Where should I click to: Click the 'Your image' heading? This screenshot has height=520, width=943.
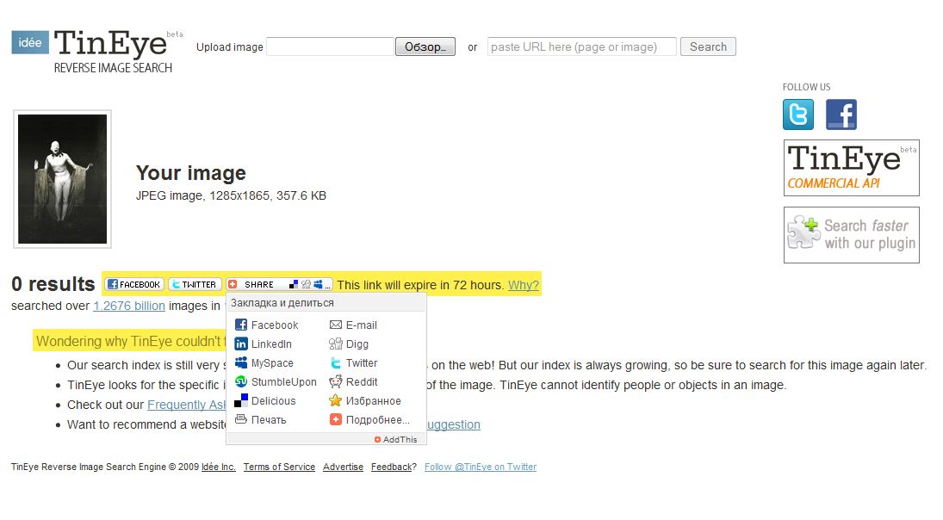point(190,173)
